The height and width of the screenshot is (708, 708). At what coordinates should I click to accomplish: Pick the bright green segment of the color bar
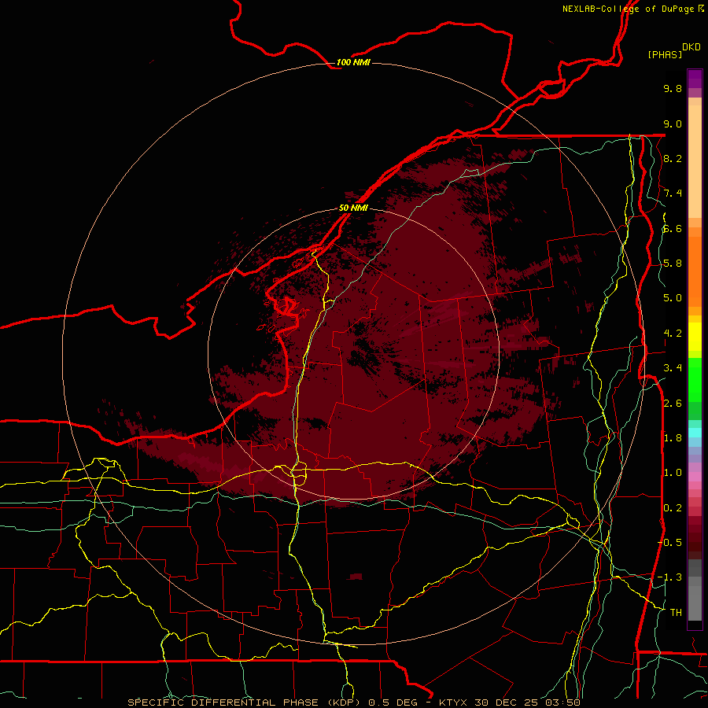(x=695, y=380)
